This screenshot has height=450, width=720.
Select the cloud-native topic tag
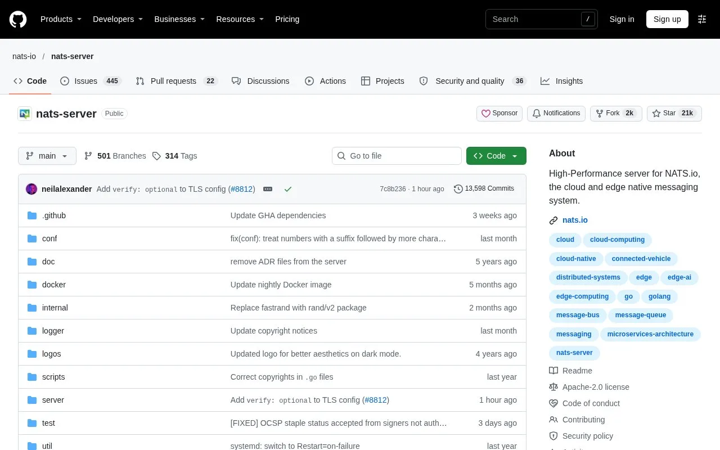tap(576, 259)
